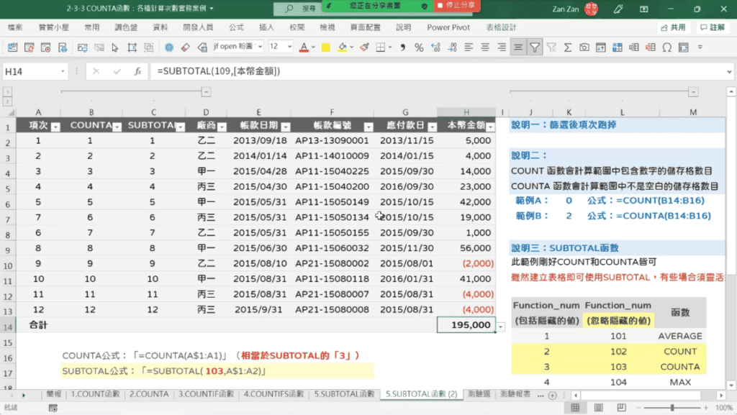This screenshot has width=737, height=415.
Task: Open the 項次 column filter dropdown
Action: click(x=55, y=127)
